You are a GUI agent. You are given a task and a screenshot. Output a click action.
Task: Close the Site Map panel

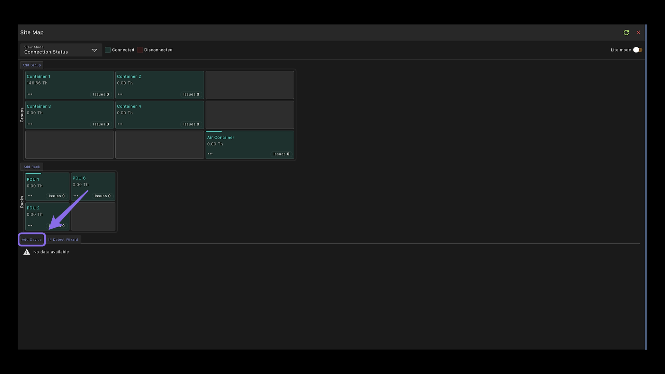(x=638, y=33)
